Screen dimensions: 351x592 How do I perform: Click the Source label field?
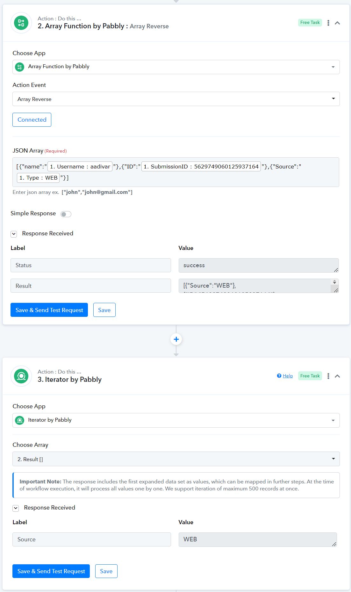coord(92,539)
